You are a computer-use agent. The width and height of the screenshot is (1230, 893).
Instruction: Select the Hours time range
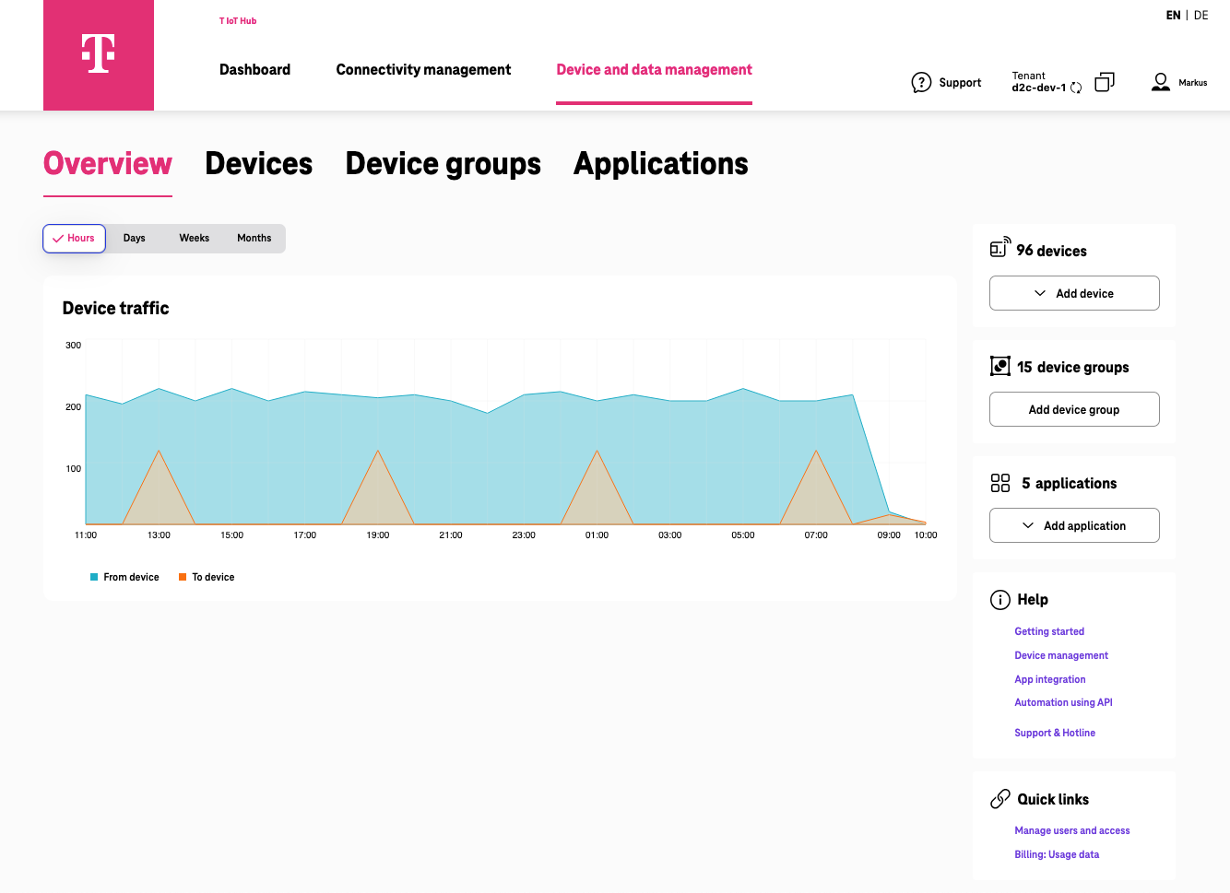pos(75,238)
